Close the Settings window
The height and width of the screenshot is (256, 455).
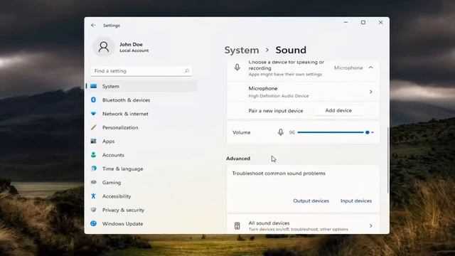pos(380,22)
